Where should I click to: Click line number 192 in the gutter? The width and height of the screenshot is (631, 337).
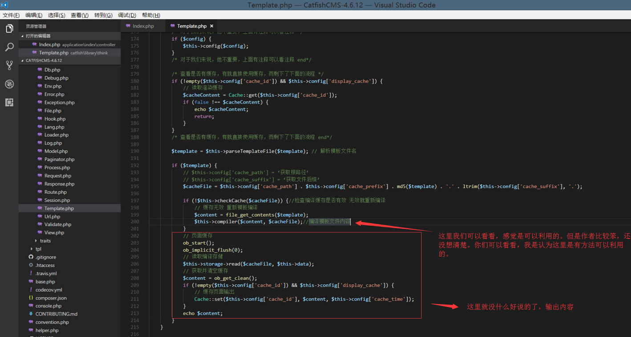coord(135,165)
